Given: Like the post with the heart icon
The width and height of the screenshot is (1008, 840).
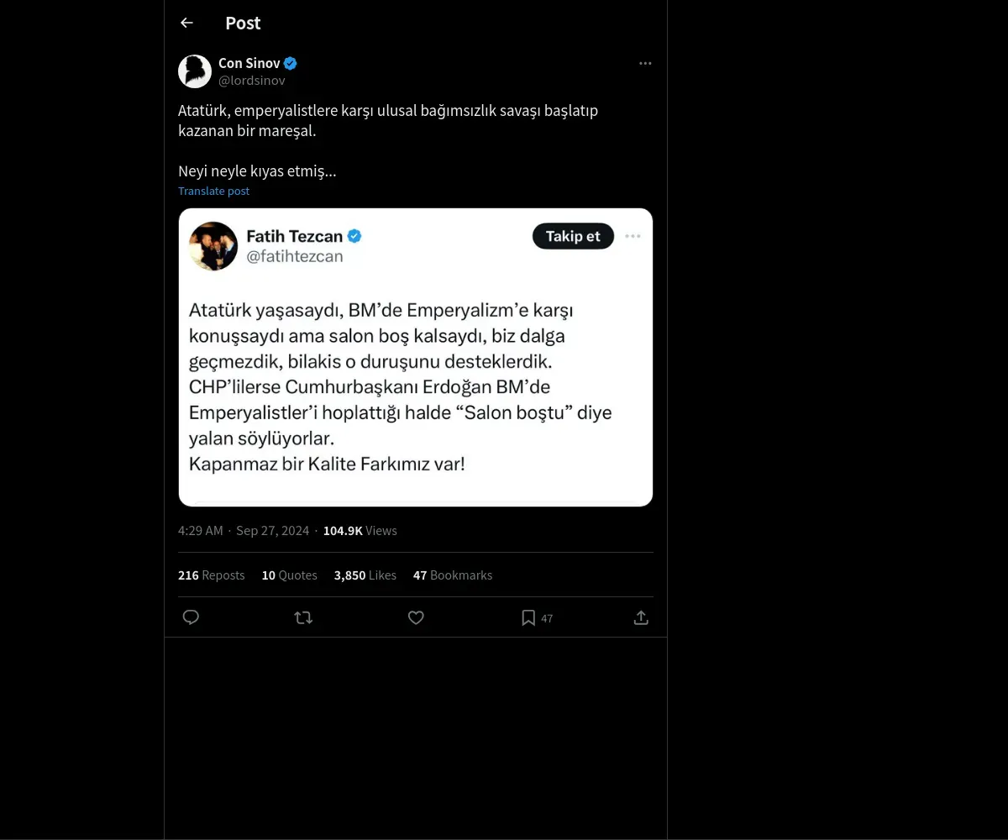Looking at the screenshot, I should (x=416, y=617).
